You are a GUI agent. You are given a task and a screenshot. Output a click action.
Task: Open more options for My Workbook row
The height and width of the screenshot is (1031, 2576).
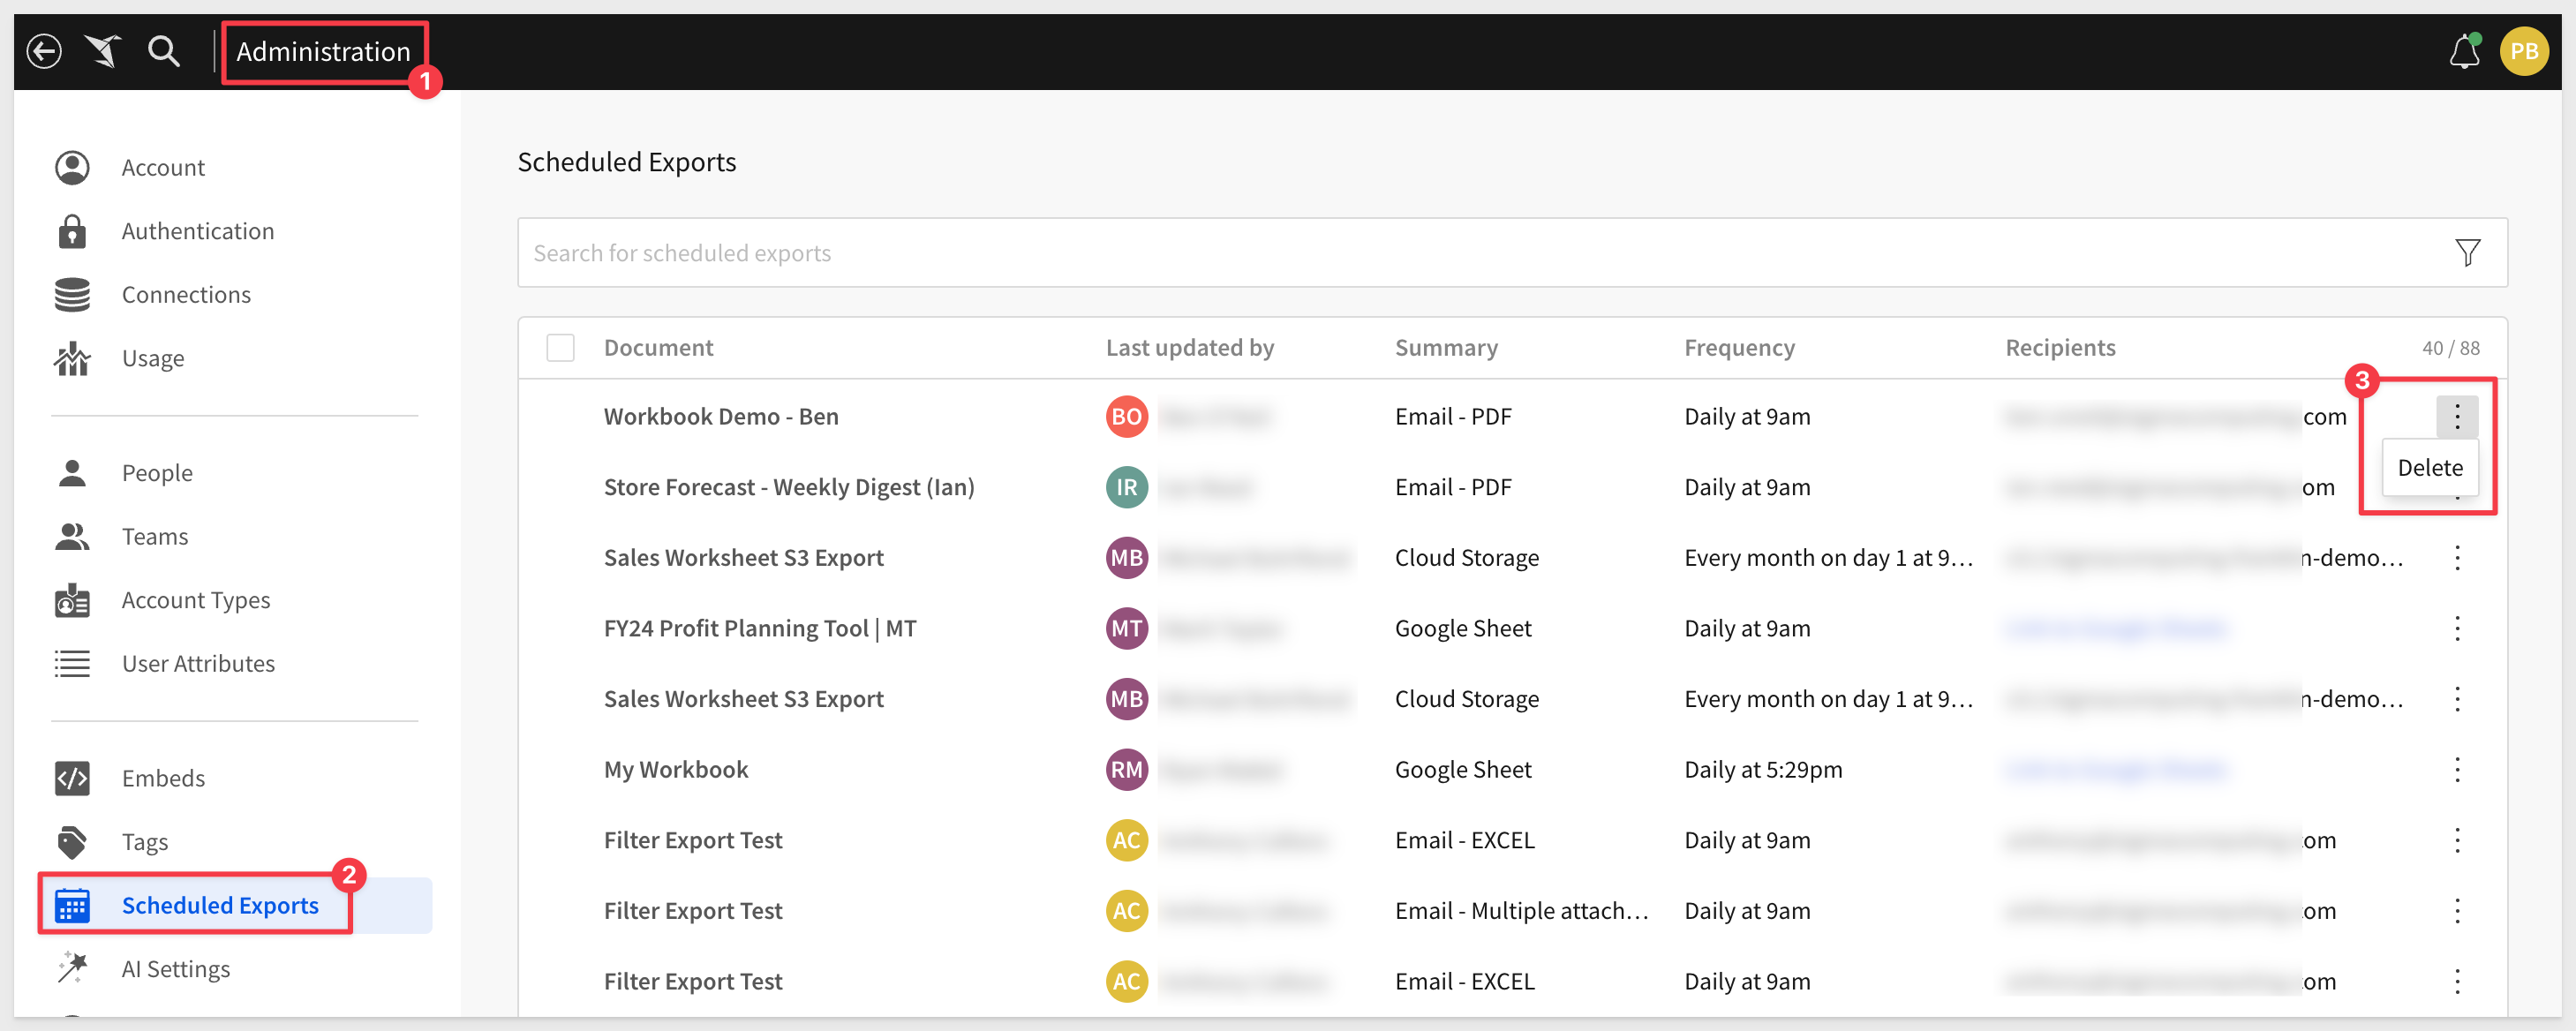2457,769
